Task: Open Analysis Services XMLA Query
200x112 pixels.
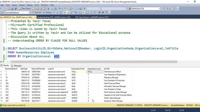Action: pos(44,9)
